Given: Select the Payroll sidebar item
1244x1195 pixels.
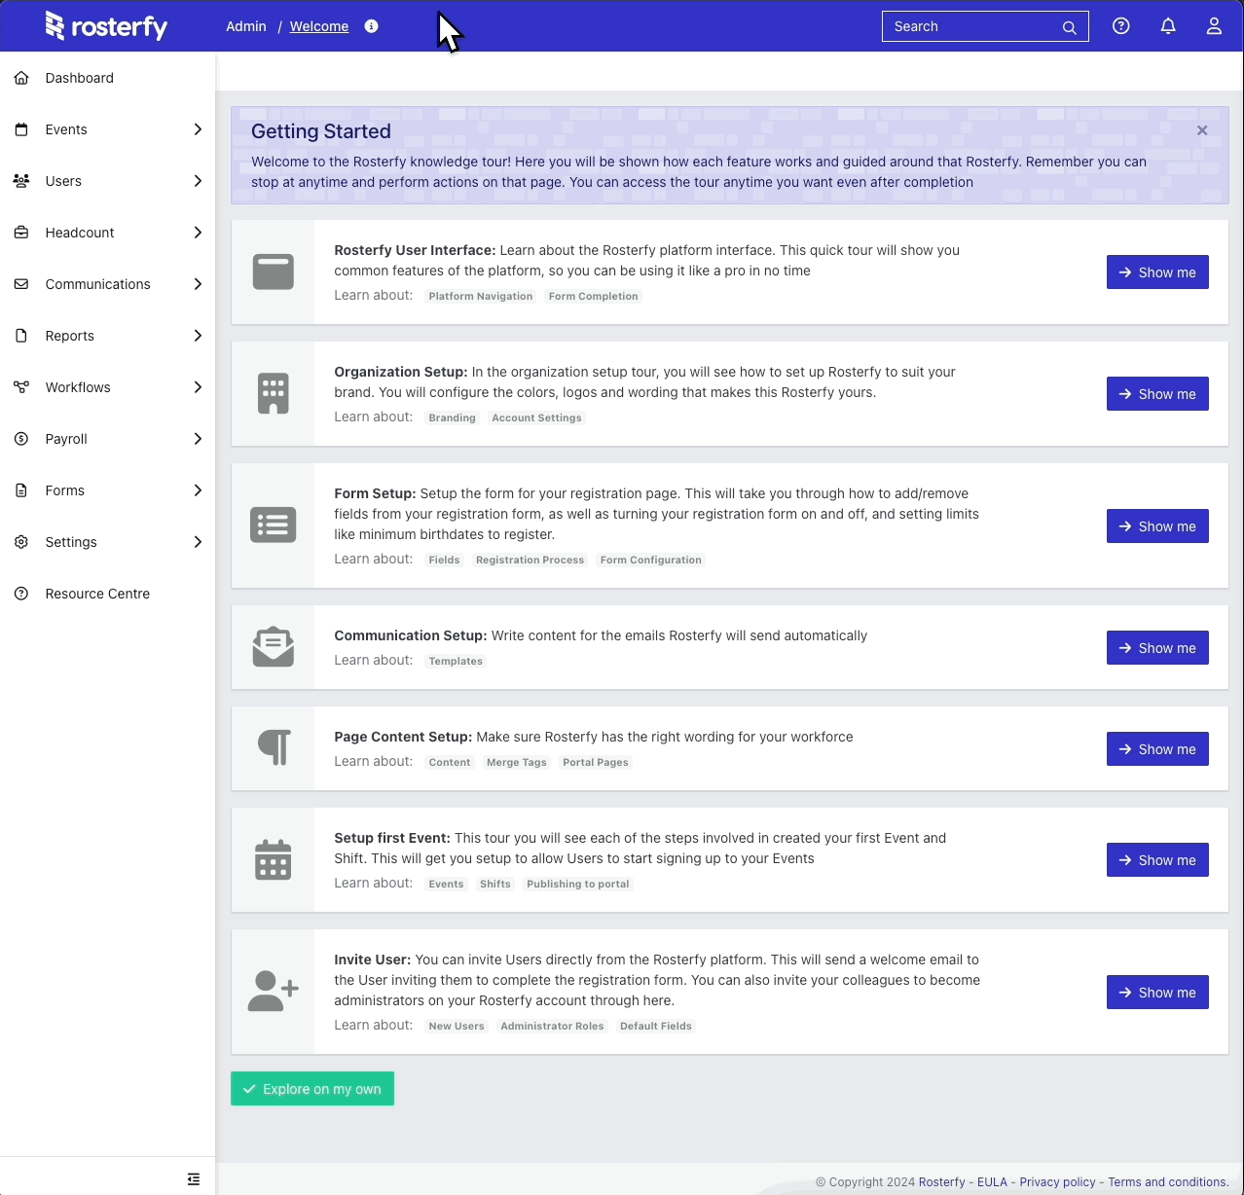Looking at the screenshot, I should [x=66, y=439].
